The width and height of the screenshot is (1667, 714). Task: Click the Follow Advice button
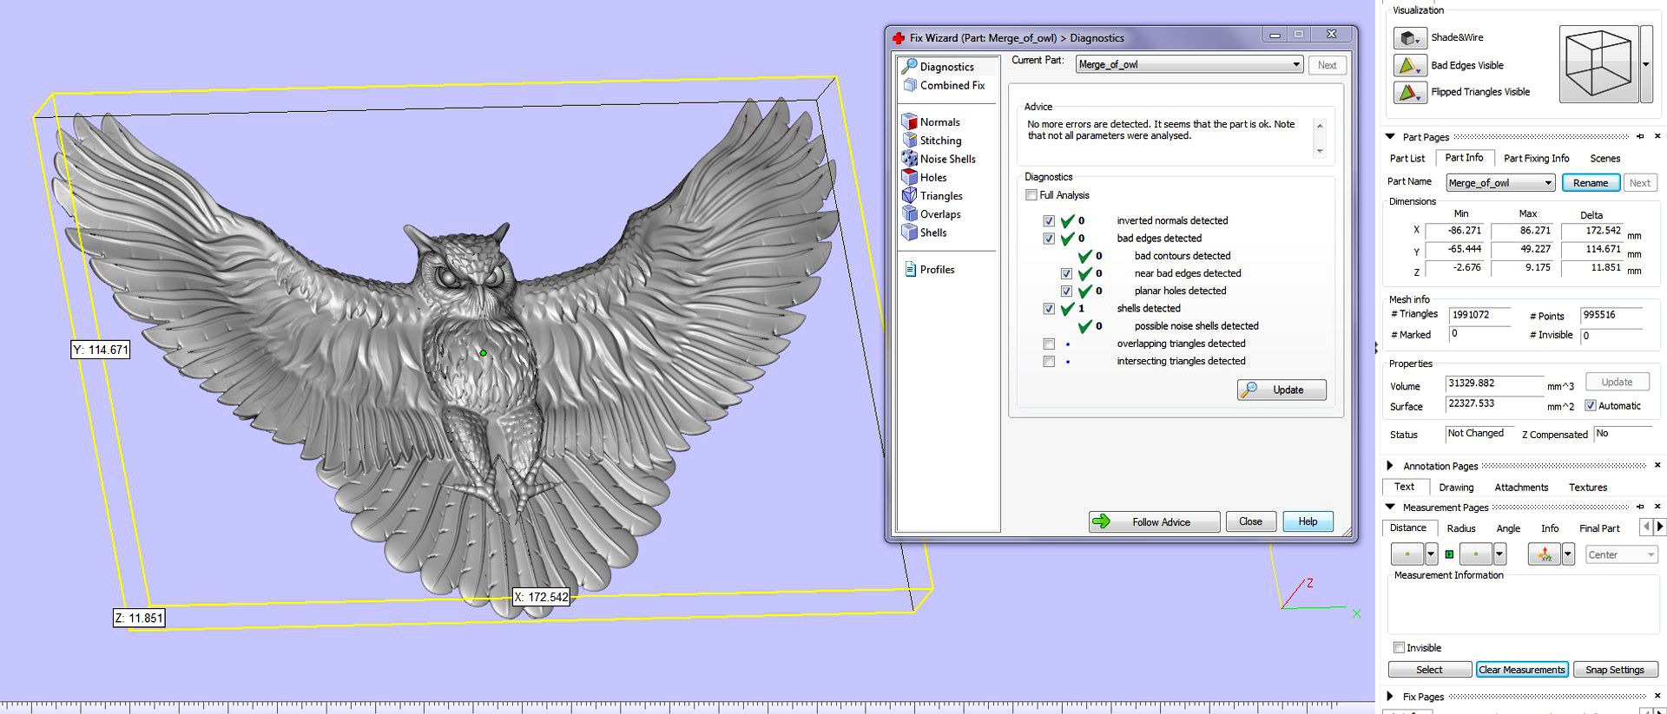pyautogui.click(x=1154, y=521)
